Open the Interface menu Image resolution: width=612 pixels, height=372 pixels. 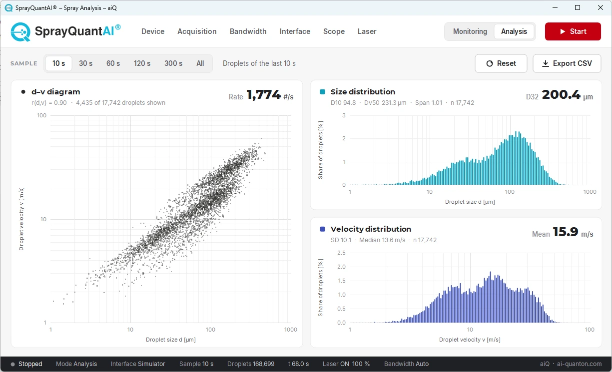point(295,31)
